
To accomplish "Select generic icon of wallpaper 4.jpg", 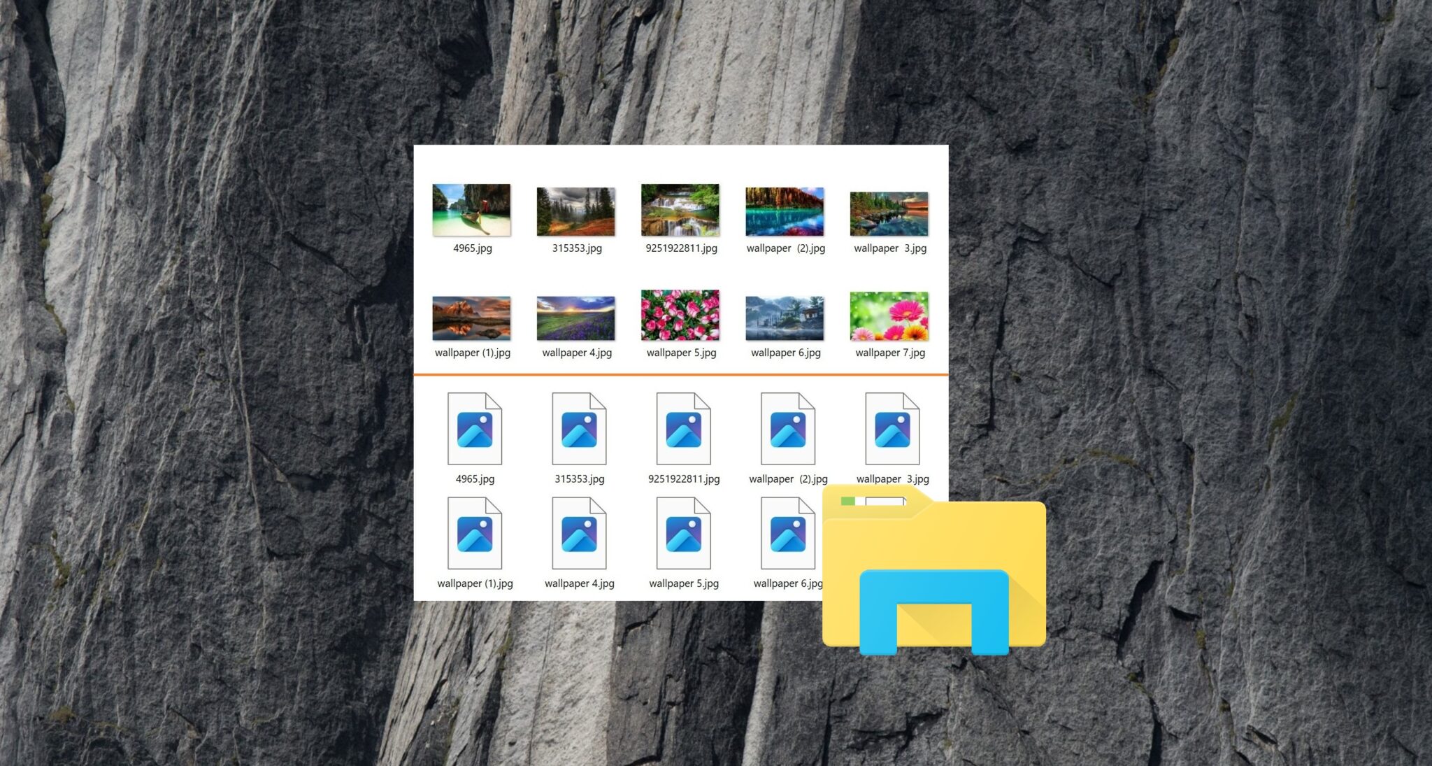I will tap(579, 533).
